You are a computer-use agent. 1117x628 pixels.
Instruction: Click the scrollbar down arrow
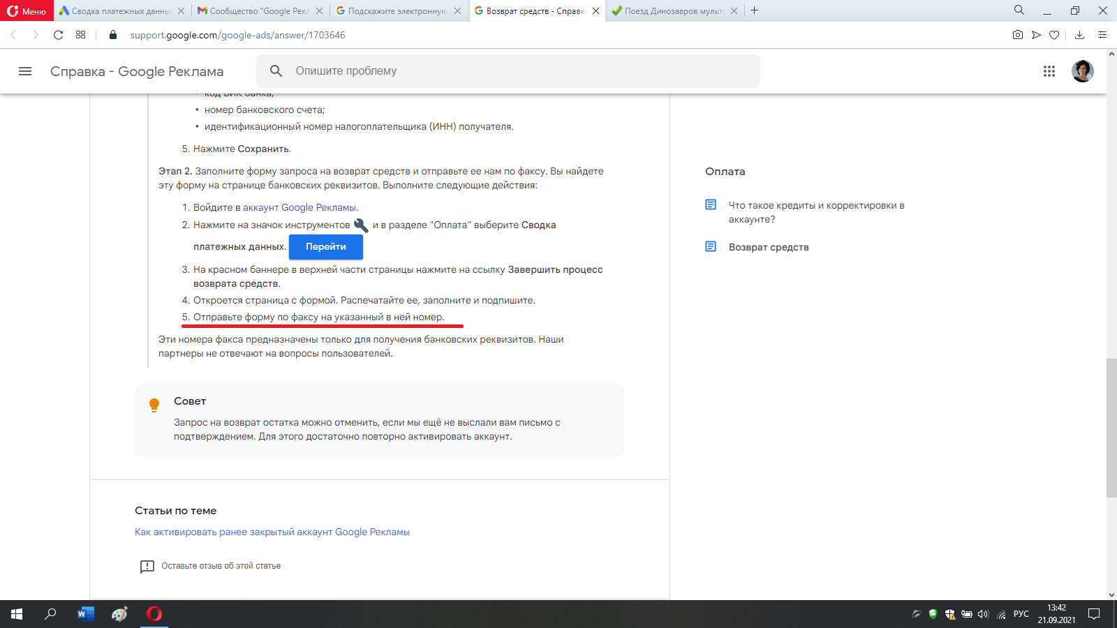[x=1111, y=595]
